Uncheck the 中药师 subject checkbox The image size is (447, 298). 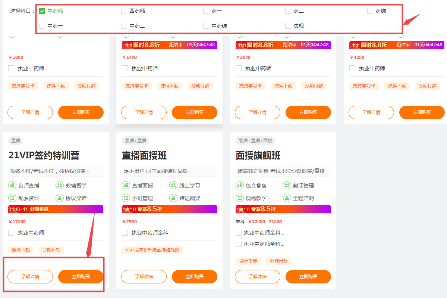42,11
